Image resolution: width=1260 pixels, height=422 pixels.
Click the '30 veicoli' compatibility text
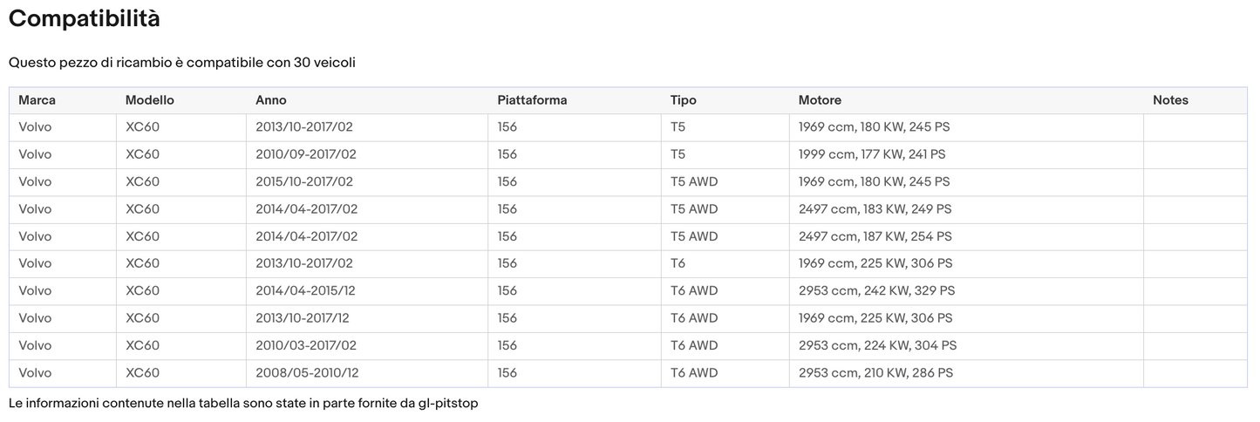[x=324, y=63]
